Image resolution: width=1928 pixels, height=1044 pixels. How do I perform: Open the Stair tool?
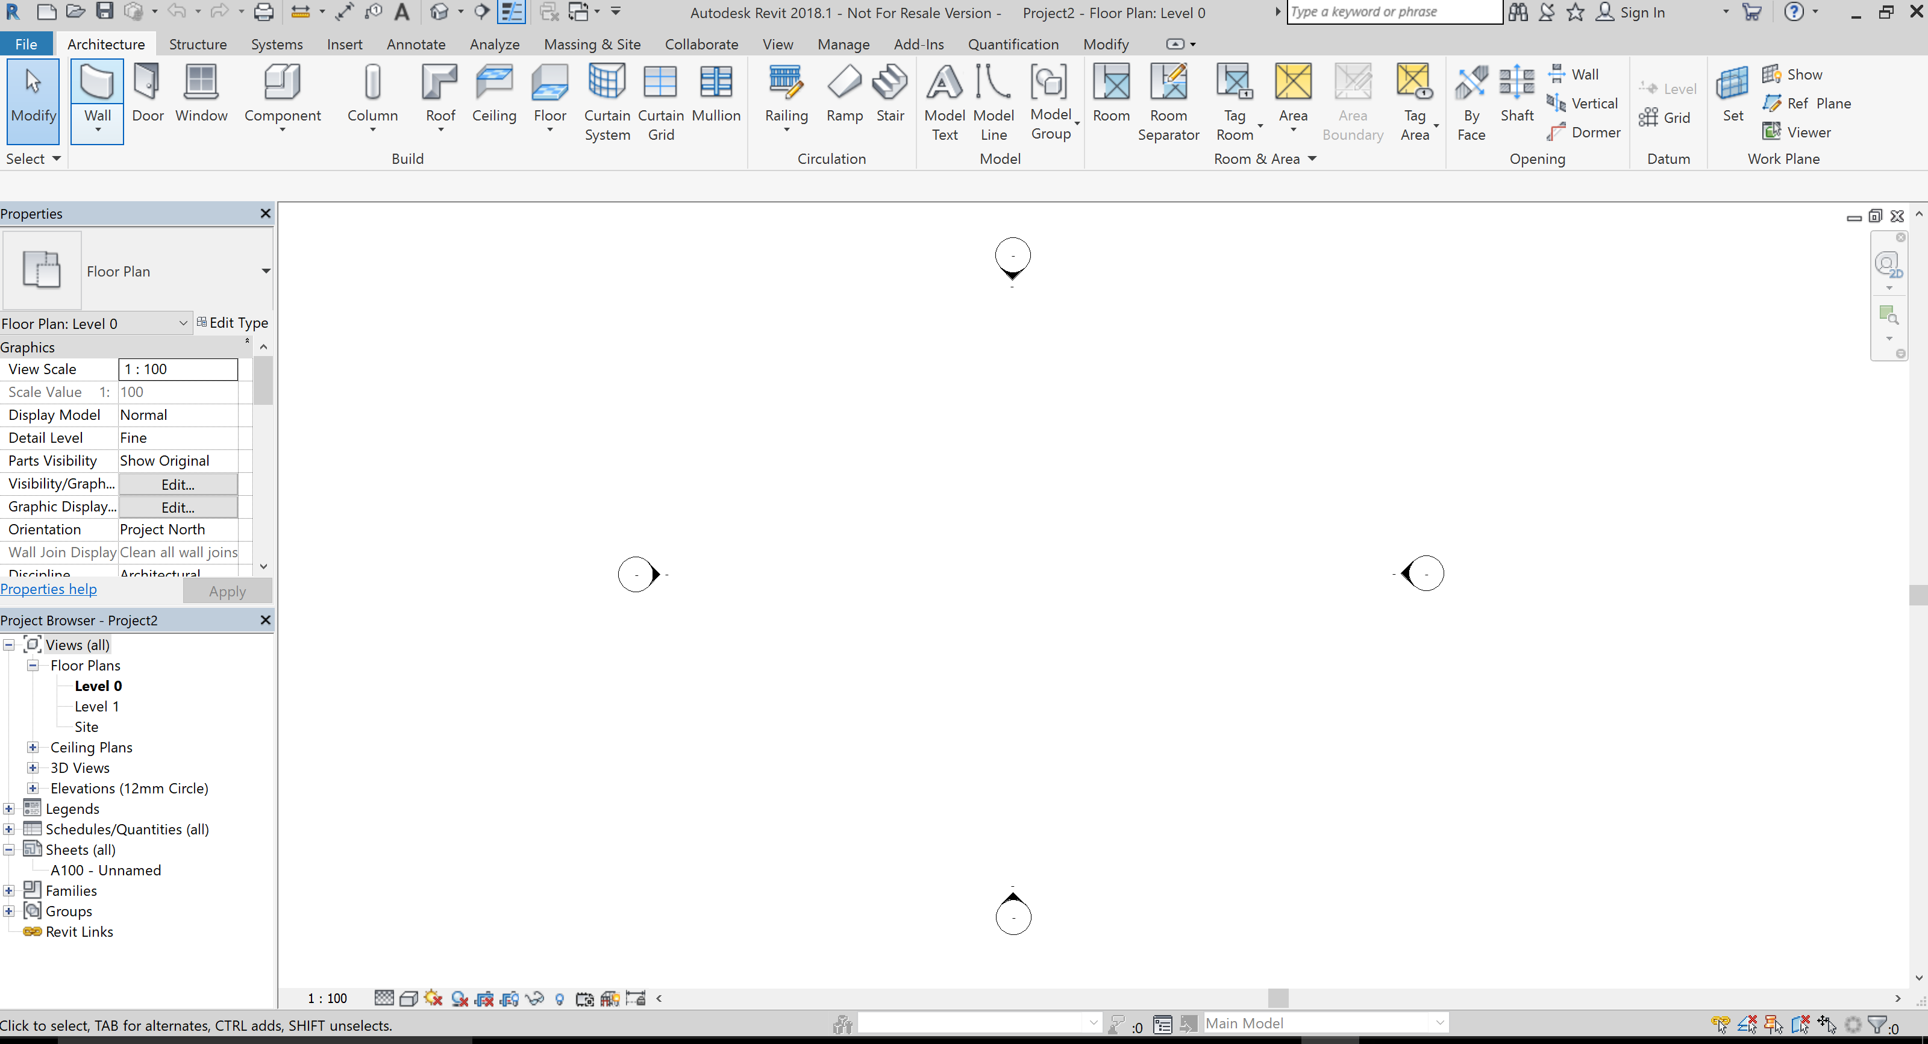[890, 96]
